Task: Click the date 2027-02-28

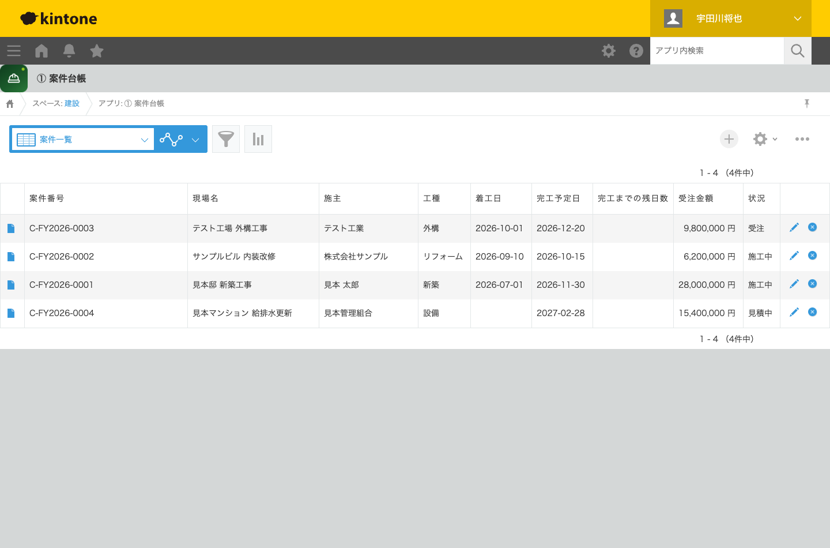Action: (561, 313)
